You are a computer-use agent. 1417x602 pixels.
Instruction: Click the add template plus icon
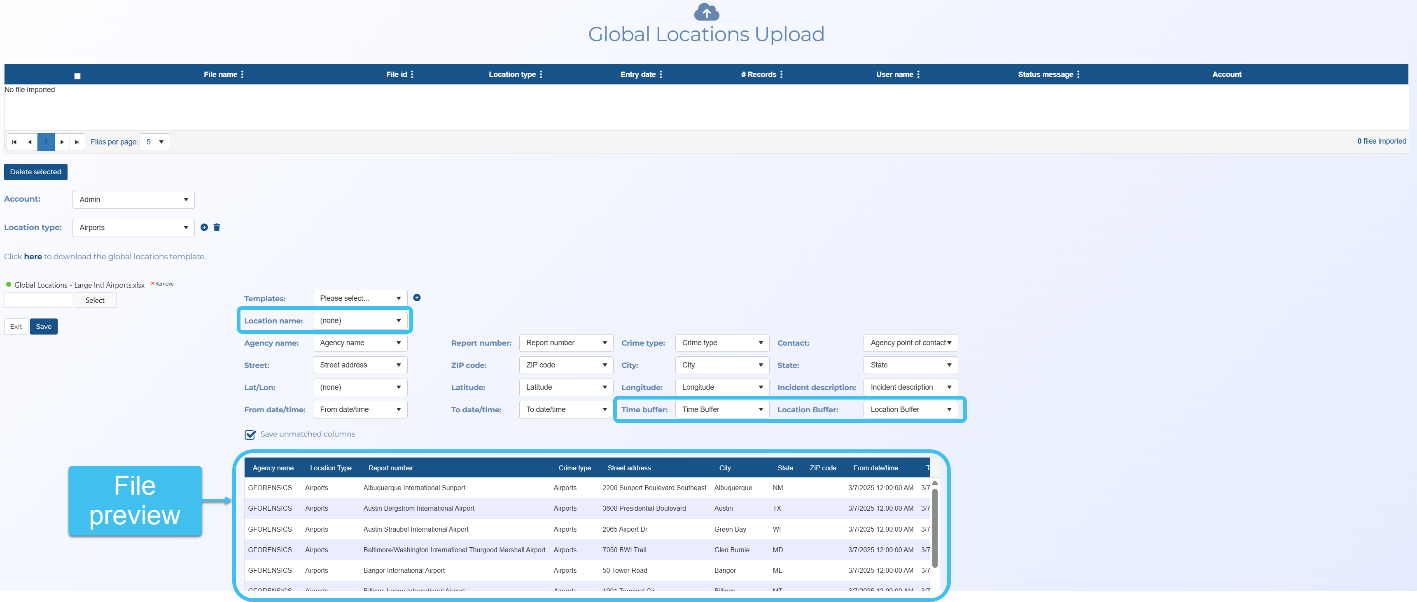click(x=417, y=298)
